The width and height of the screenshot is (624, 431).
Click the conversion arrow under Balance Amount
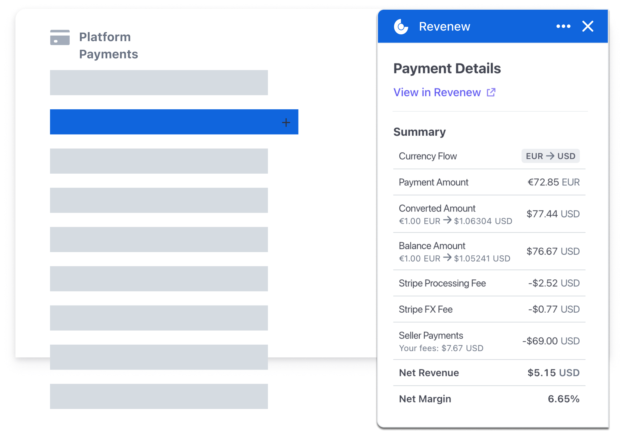pos(447,259)
